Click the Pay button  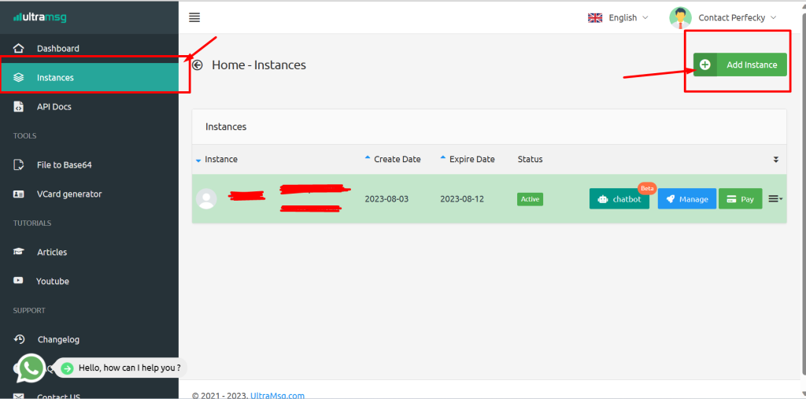[x=740, y=199]
